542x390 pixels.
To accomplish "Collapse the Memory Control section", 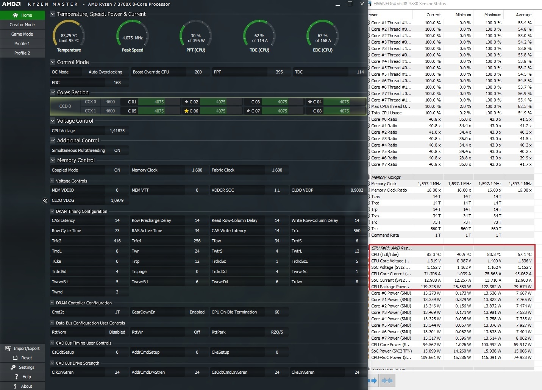I will [x=53, y=160].
